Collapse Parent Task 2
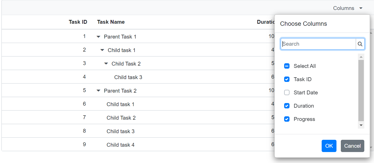 click(99, 91)
